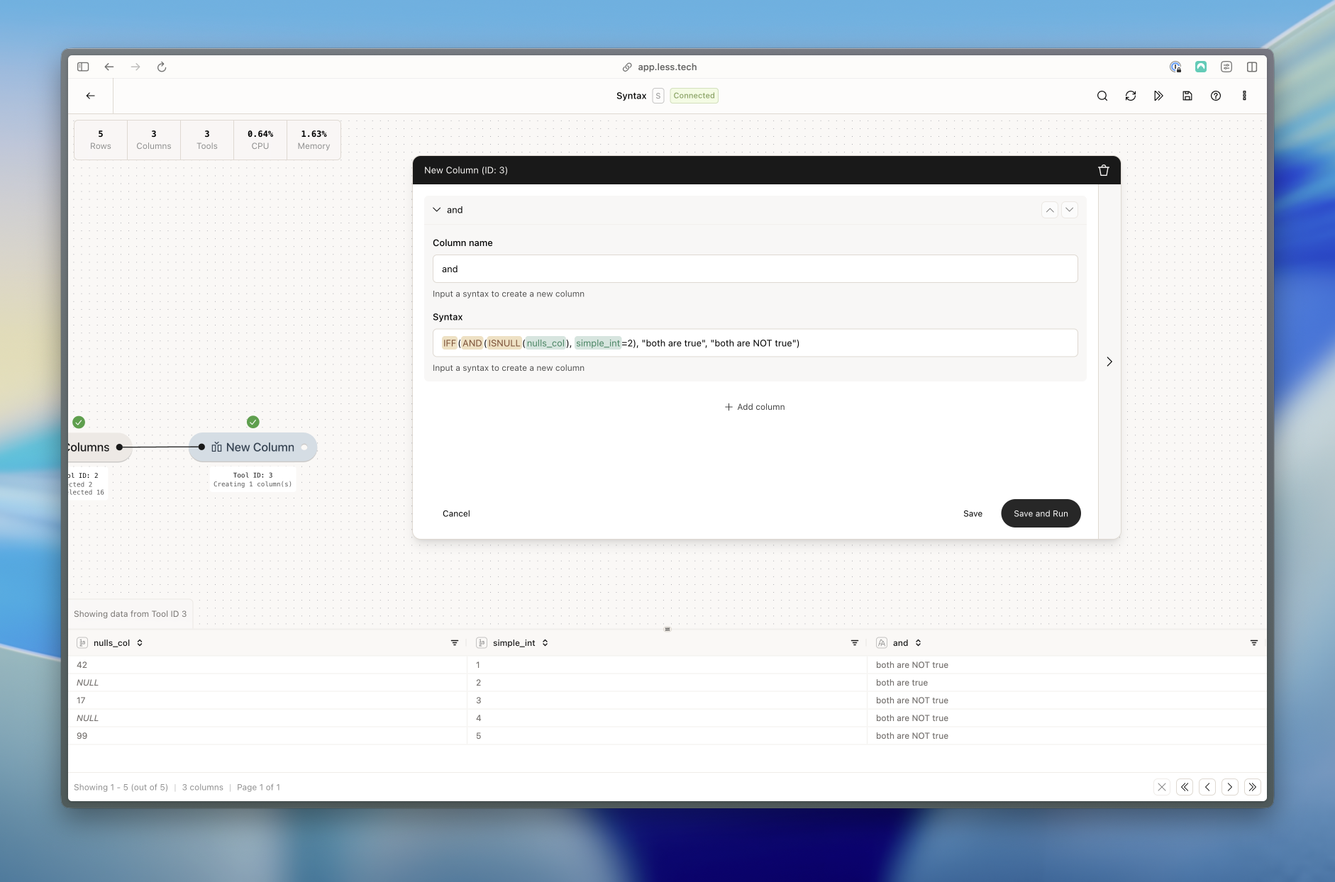Sort the nulls_col column

tap(140, 643)
